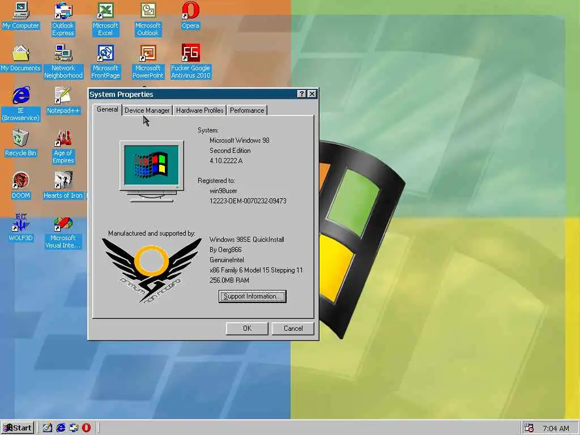Launch Internet Explorer from quick launch
Screen dimensions: 580x435
tap(60, 428)
